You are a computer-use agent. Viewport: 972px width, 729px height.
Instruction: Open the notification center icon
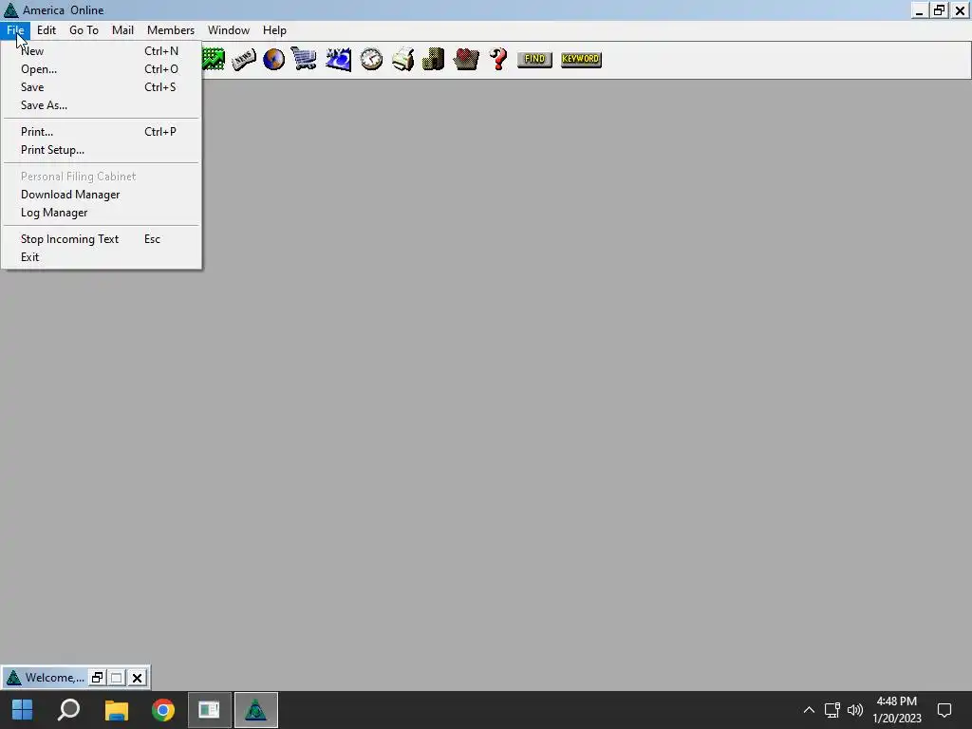pyautogui.click(x=944, y=710)
